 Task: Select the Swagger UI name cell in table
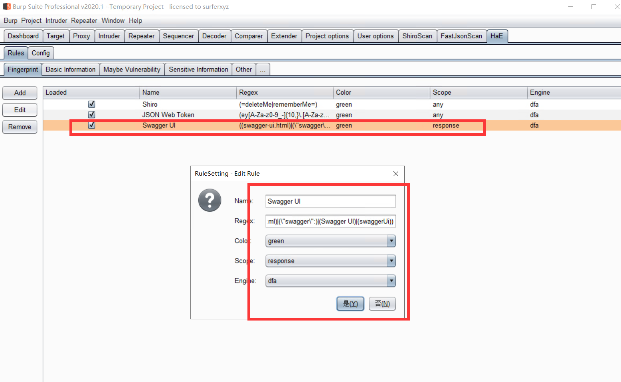coord(188,125)
